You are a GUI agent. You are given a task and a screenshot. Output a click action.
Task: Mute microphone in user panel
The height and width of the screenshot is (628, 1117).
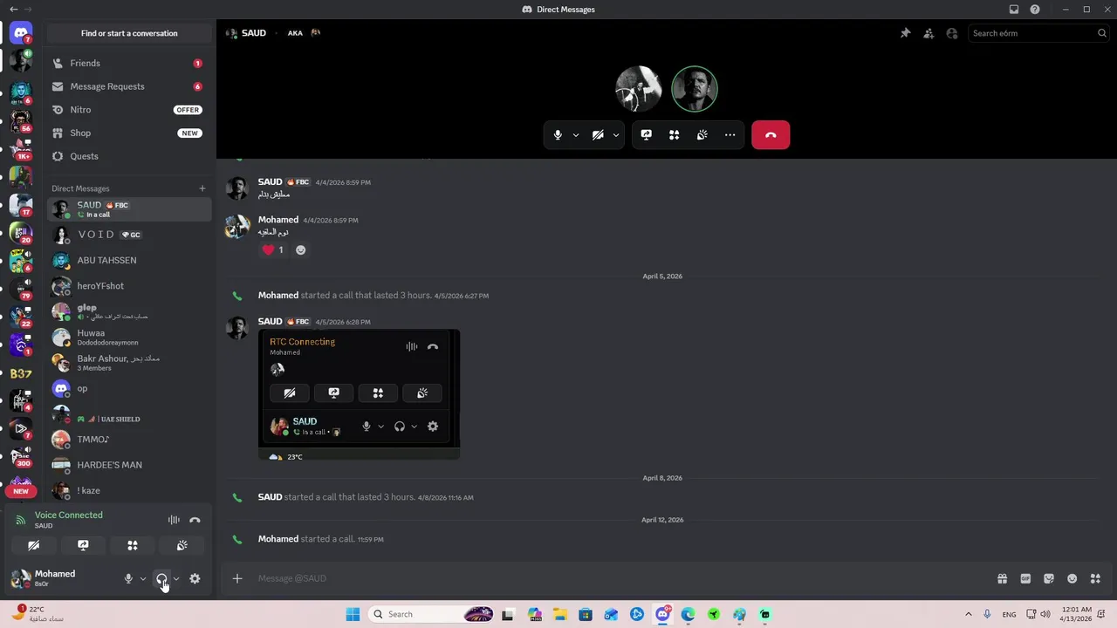pos(128,578)
